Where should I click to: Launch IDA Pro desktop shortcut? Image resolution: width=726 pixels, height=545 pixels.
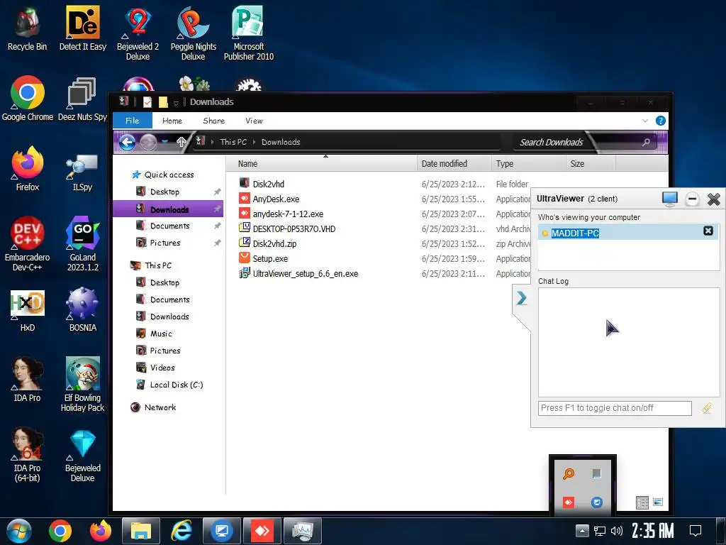click(28, 380)
